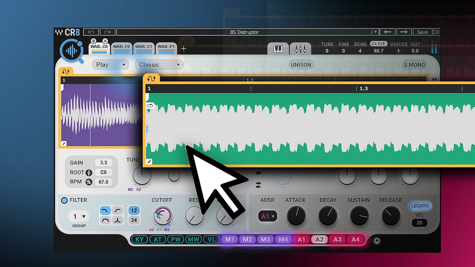Select M4 in the modulation source bar
Viewport: 475px width, 267px height.
point(284,240)
